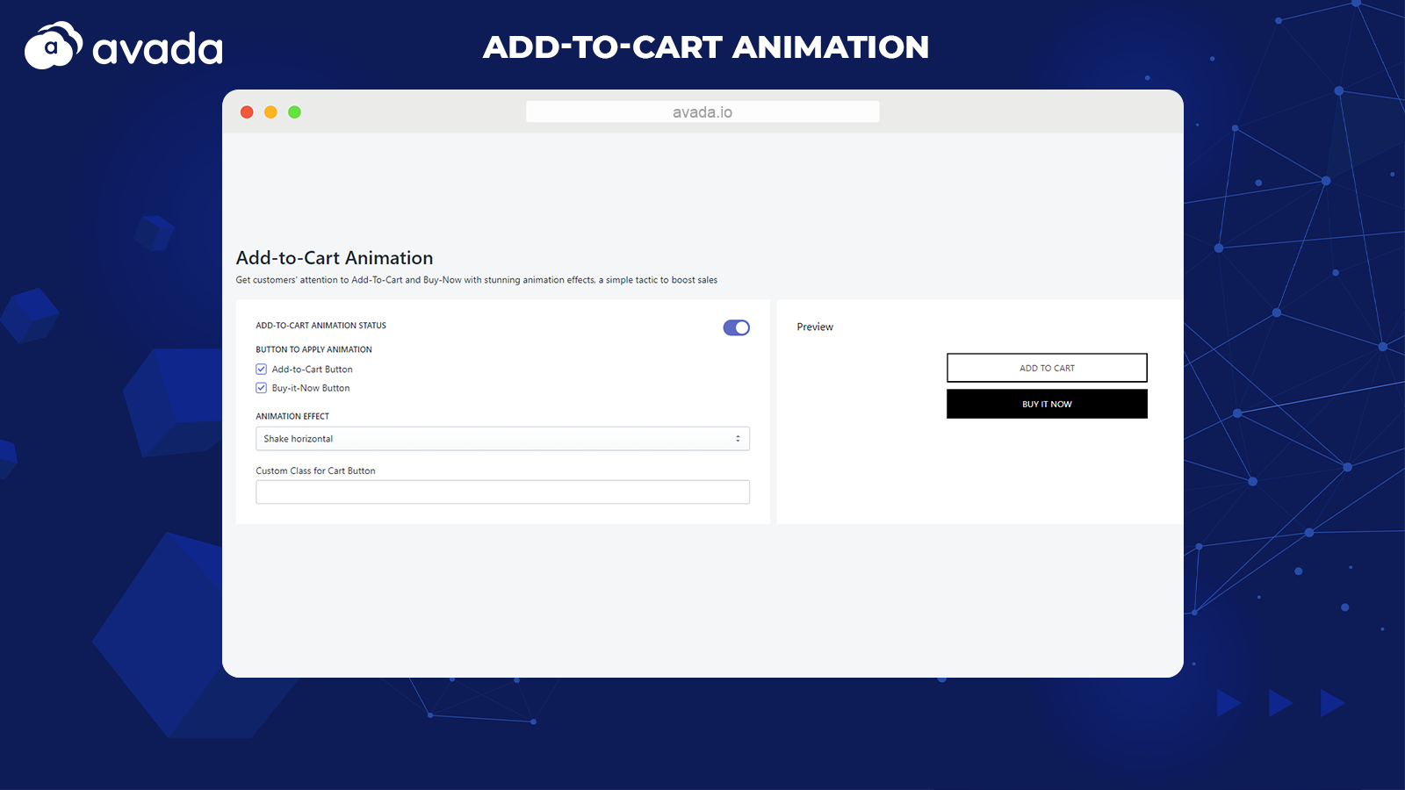Screen dimensions: 1405x790
Task: Click the first play arrow in bottom-right corner
Action: 1228,703
